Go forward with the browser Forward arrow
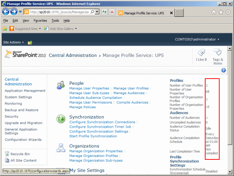This screenshot has height=176, width=234. point(14,12)
